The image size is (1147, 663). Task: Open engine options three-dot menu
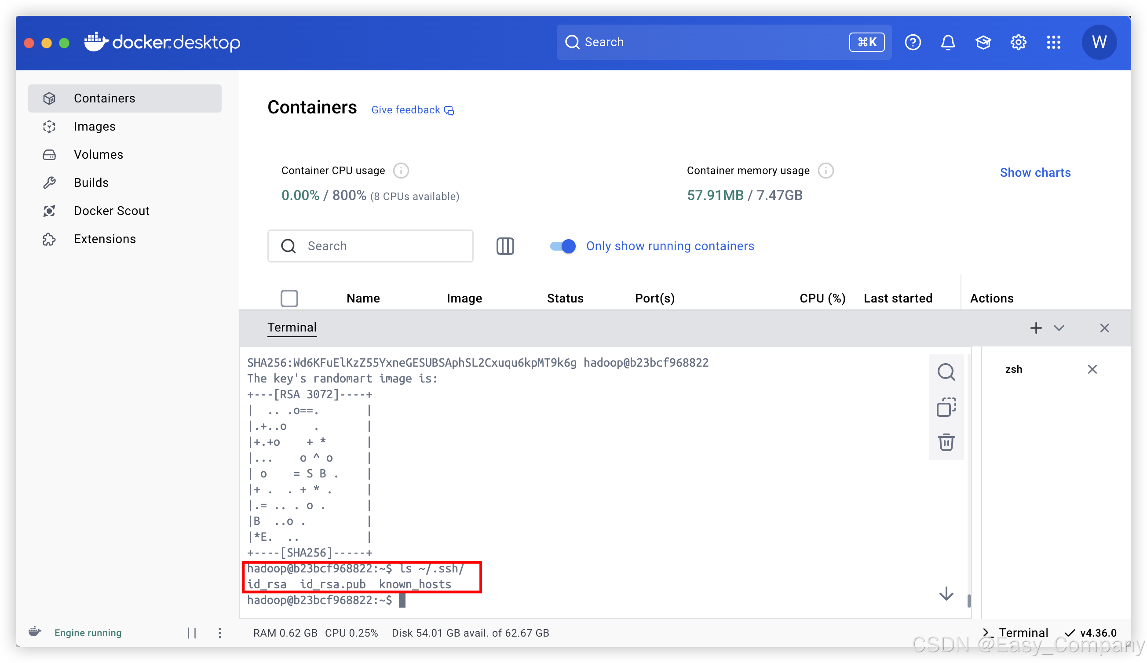[220, 633]
